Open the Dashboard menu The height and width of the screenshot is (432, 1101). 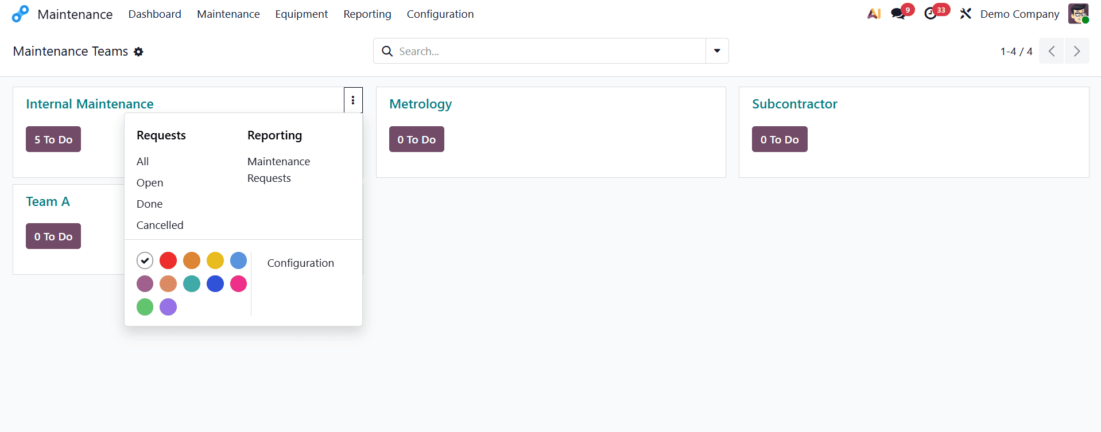pos(154,14)
